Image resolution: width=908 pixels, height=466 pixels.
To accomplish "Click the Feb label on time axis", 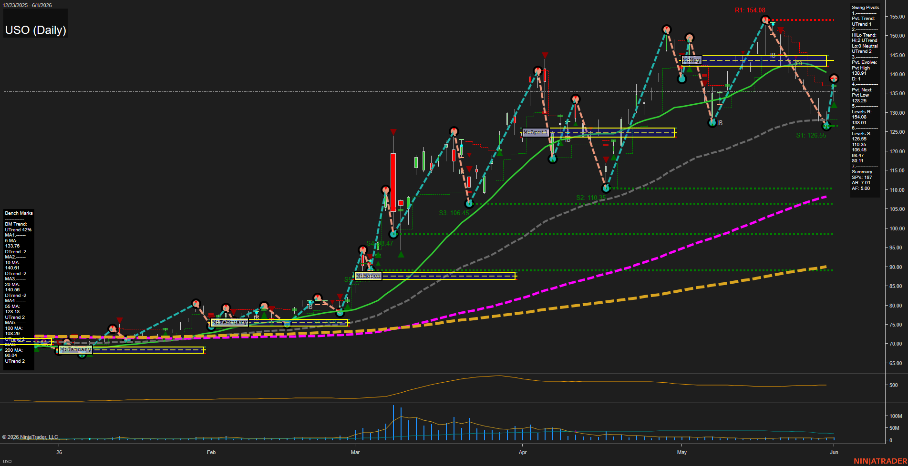I will click(x=211, y=452).
